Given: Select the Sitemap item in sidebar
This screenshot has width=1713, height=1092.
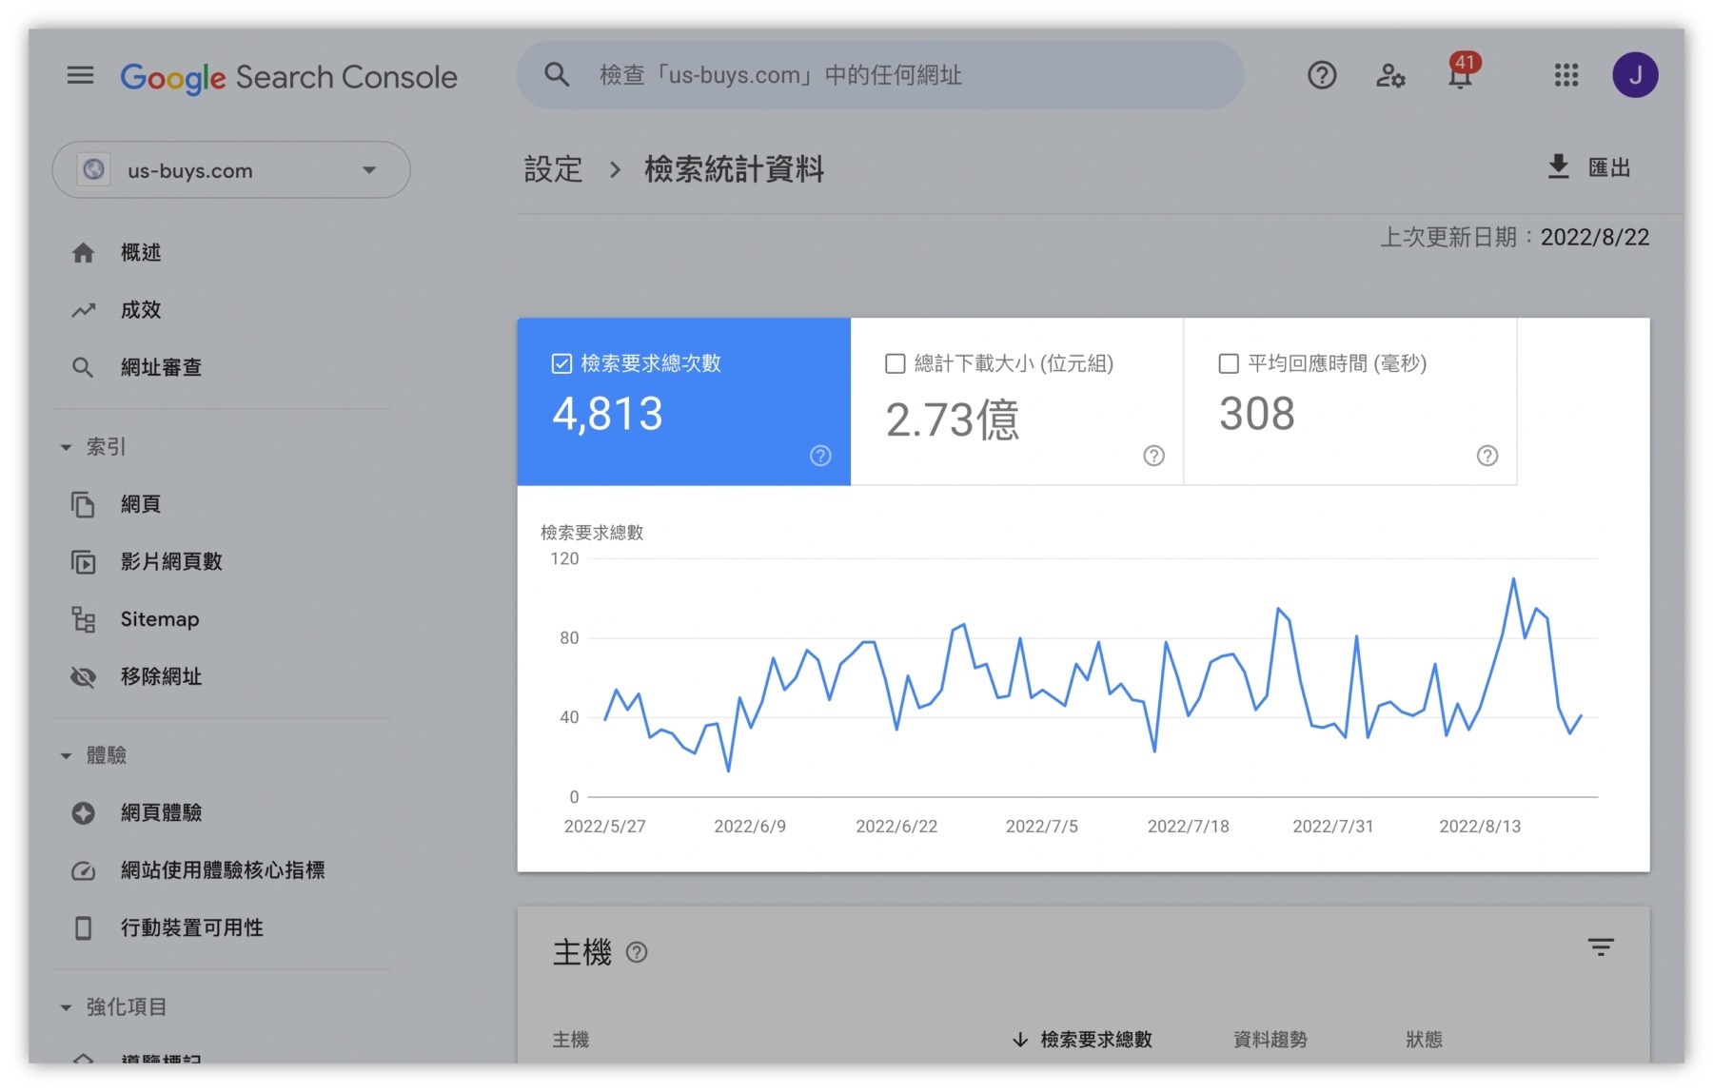Looking at the screenshot, I should click(x=159, y=619).
